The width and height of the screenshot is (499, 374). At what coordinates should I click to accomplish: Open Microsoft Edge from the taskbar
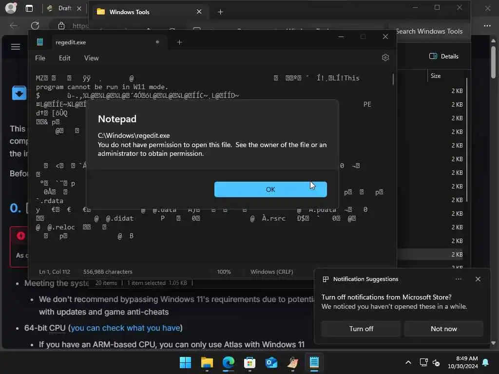228,362
